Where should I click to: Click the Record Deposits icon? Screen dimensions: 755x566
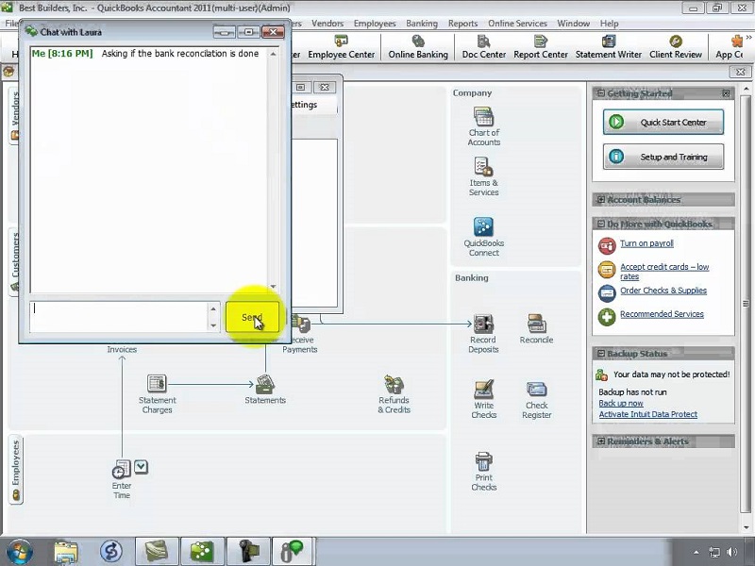483,324
